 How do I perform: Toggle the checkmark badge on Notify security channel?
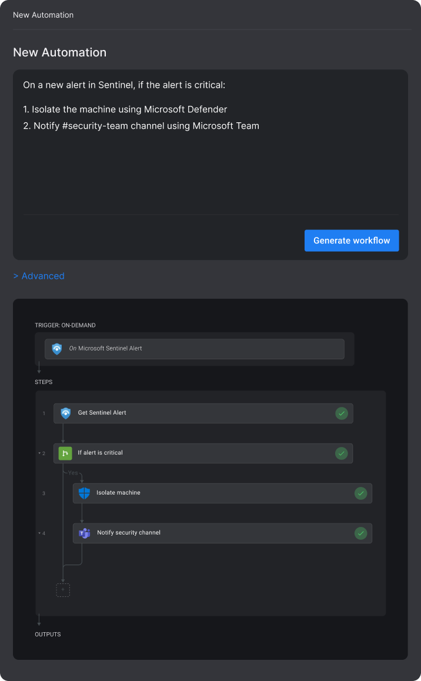[361, 533]
